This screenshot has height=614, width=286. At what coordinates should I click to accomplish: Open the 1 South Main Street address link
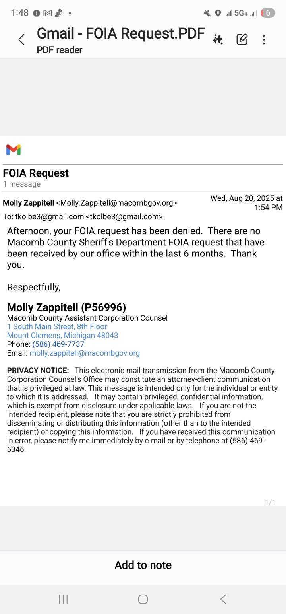click(x=57, y=326)
